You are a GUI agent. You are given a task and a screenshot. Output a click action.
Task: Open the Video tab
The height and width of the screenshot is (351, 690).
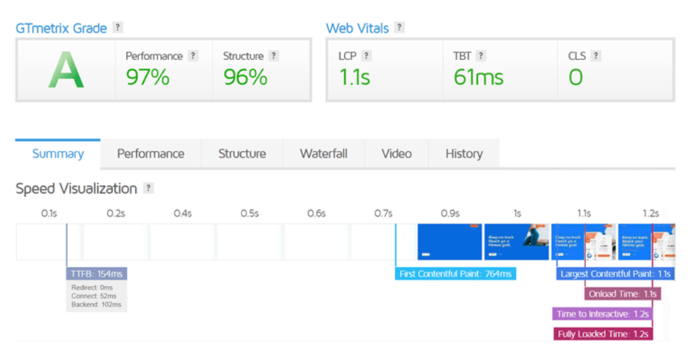(x=396, y=153)
